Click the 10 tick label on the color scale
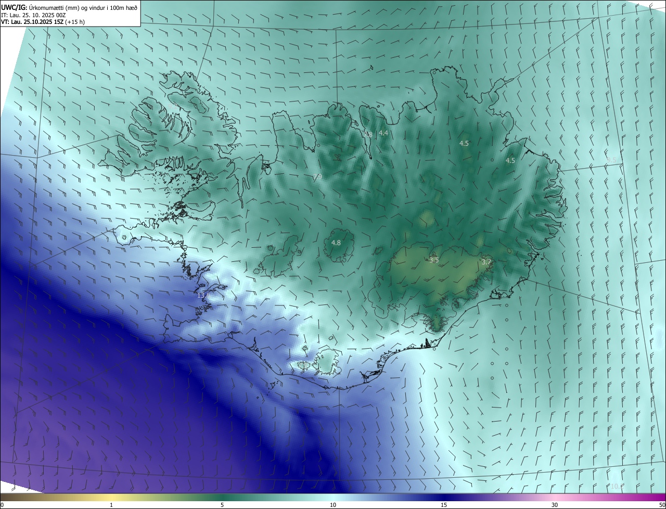This screenshot has height=509, width=666. pos(333,505)
